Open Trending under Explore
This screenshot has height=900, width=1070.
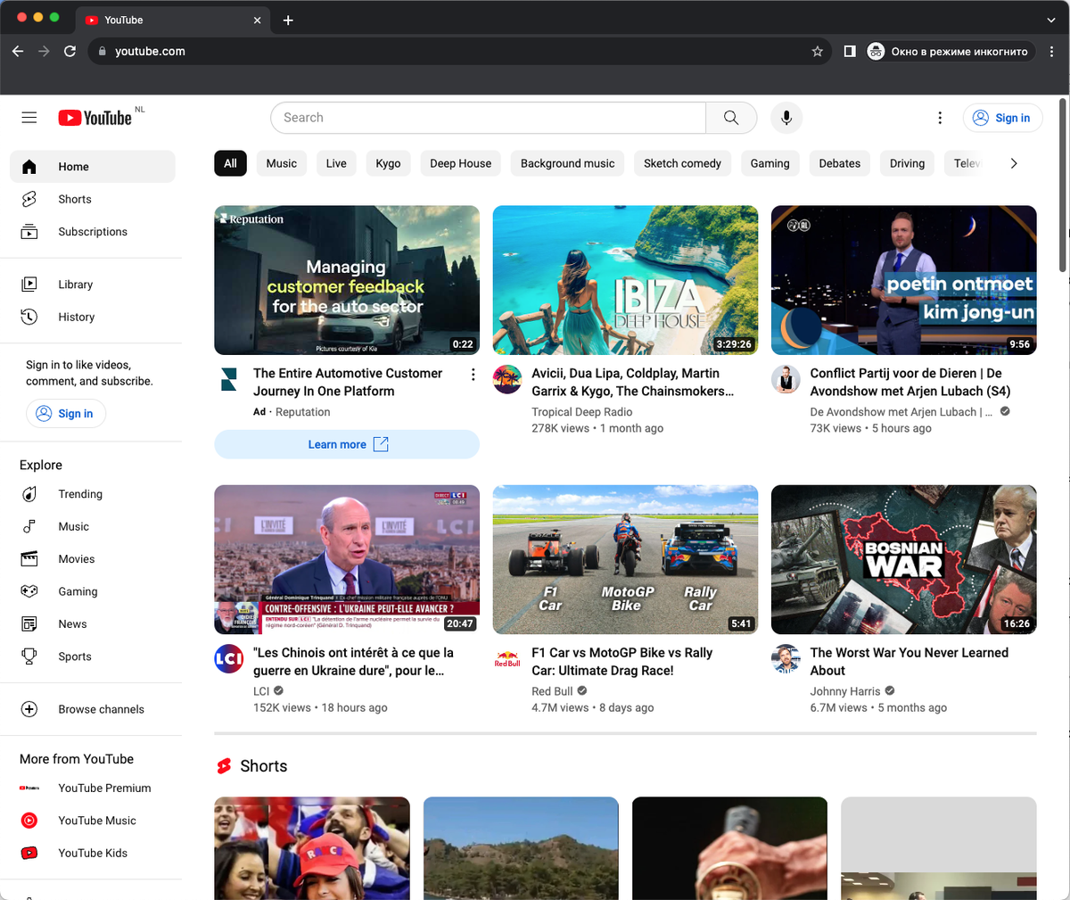click(93, 494)
